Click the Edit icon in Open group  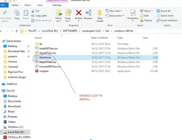coord(142,15)
